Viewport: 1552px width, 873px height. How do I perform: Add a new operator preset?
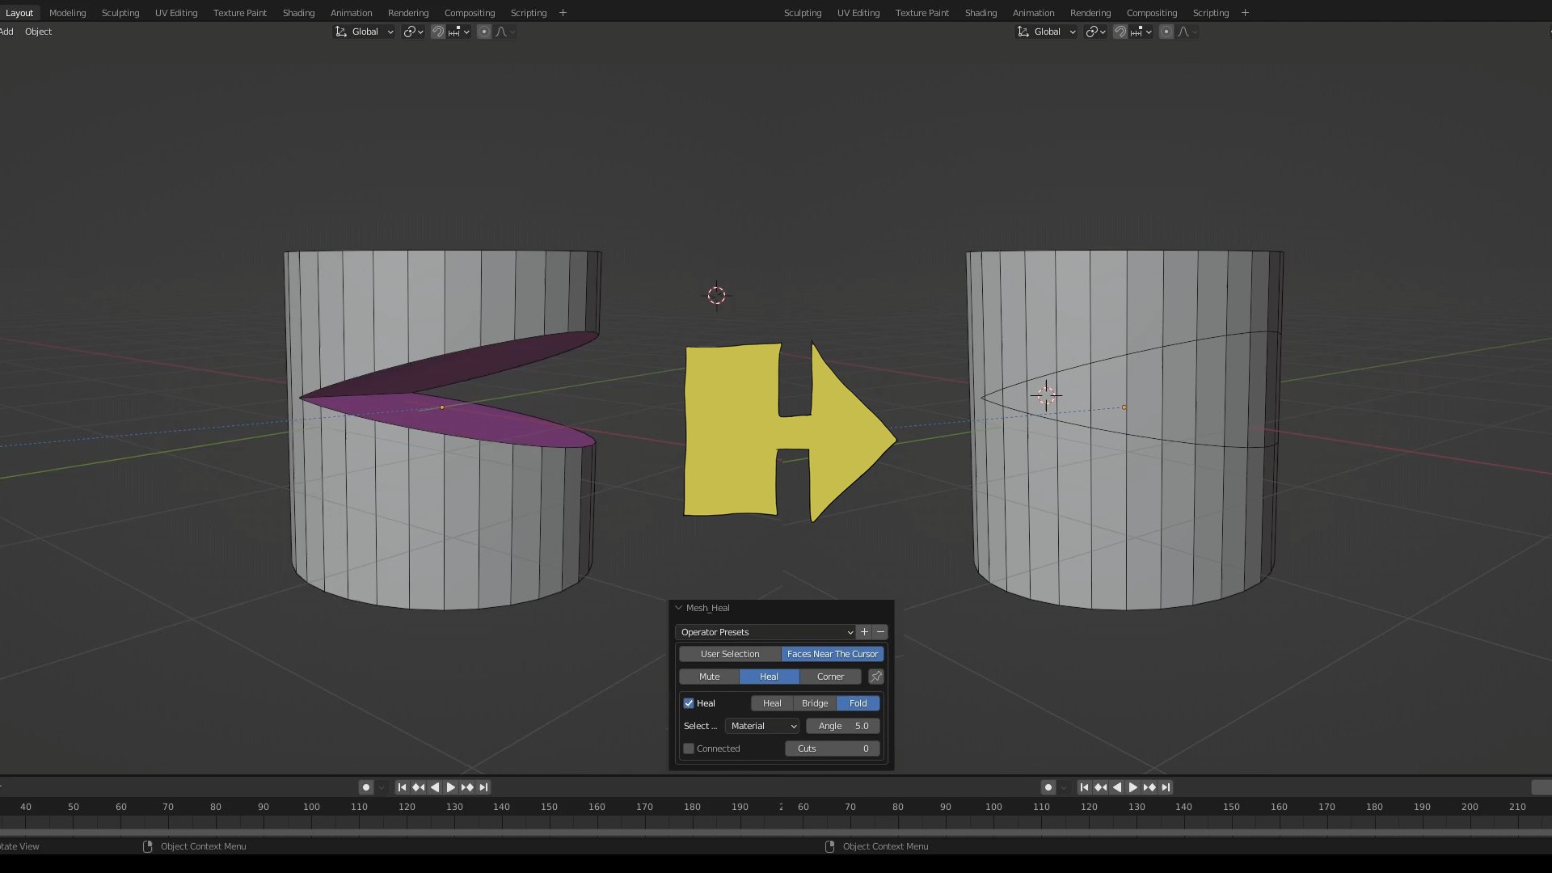coord(864,632)
